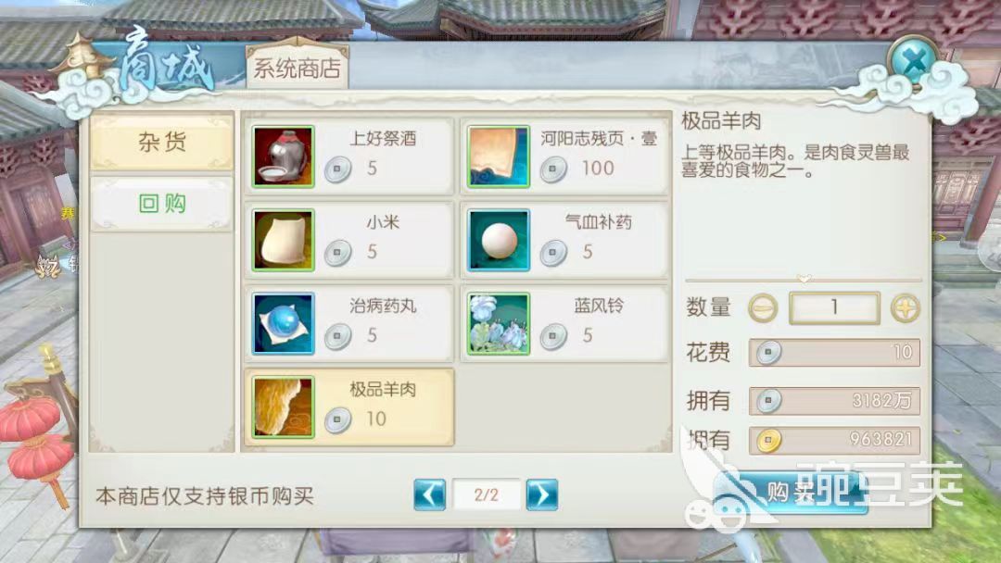
Task: Switch to the 回购 buyback category
Action: click(x=162, y=204)
